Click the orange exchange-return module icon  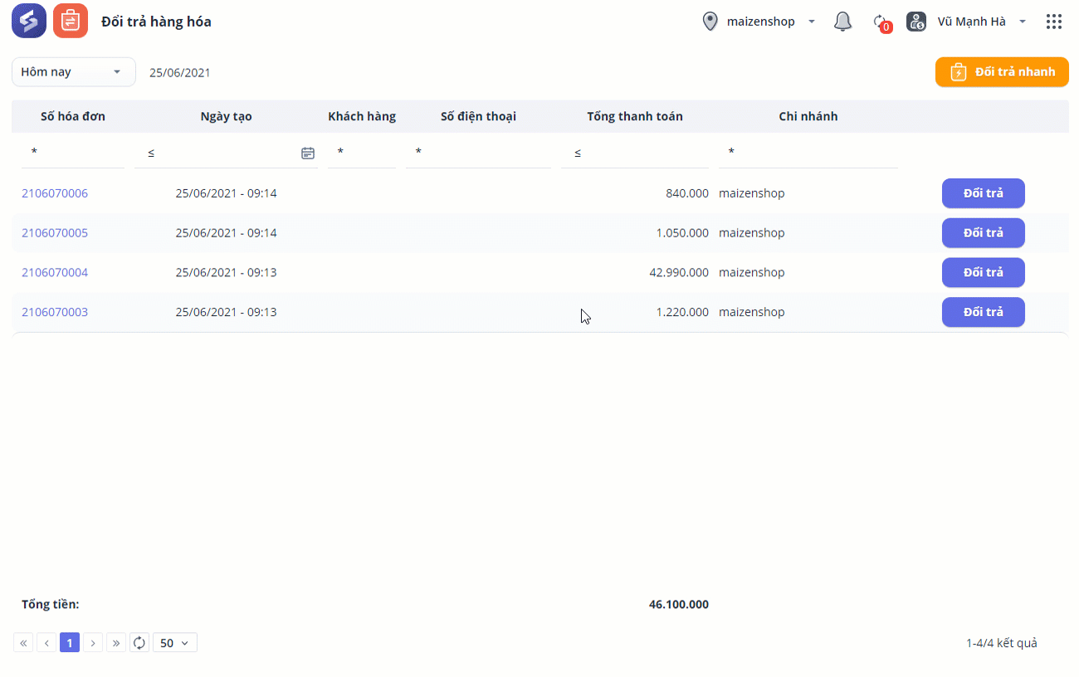[71, 21]
